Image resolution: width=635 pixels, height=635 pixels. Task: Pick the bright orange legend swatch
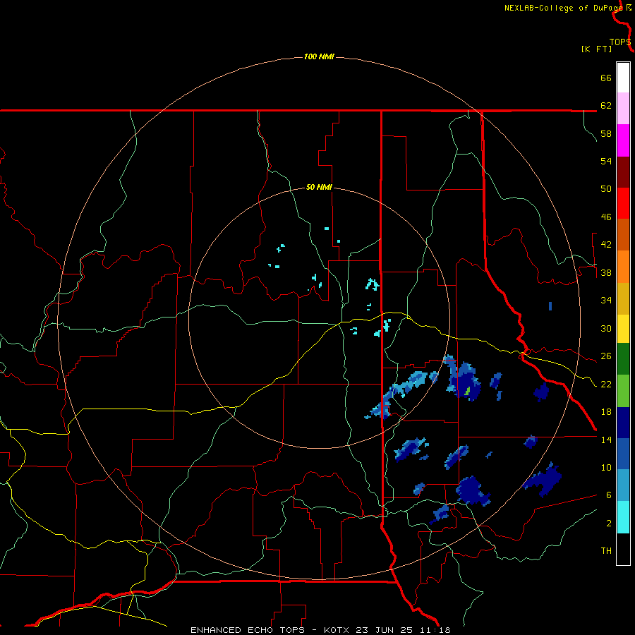[x=623, y=267]
